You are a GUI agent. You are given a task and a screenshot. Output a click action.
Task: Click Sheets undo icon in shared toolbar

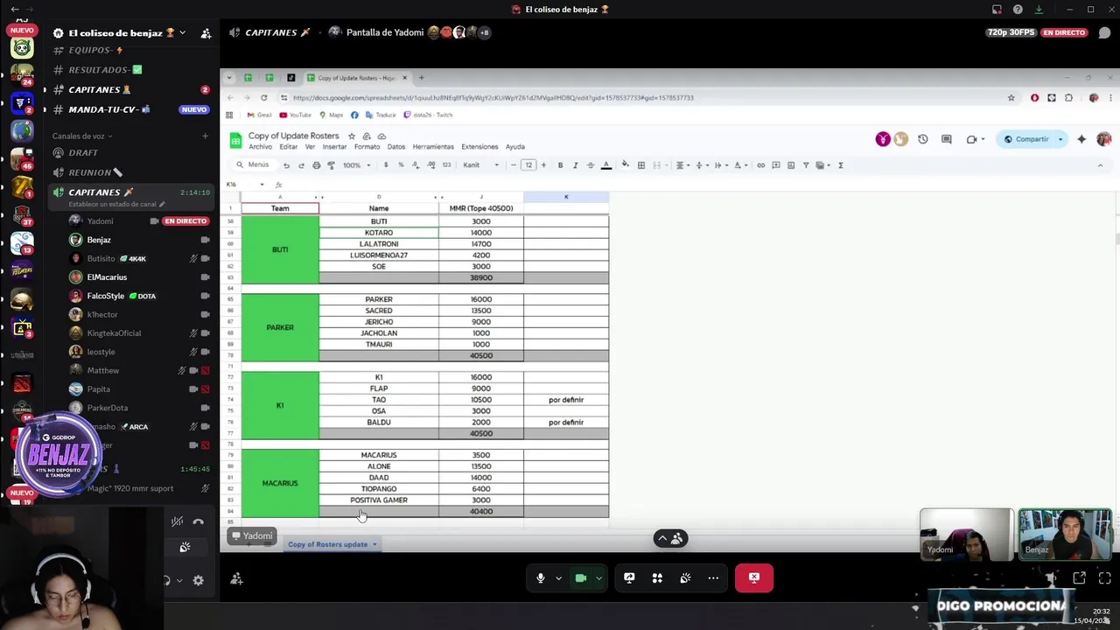point(286,165)
